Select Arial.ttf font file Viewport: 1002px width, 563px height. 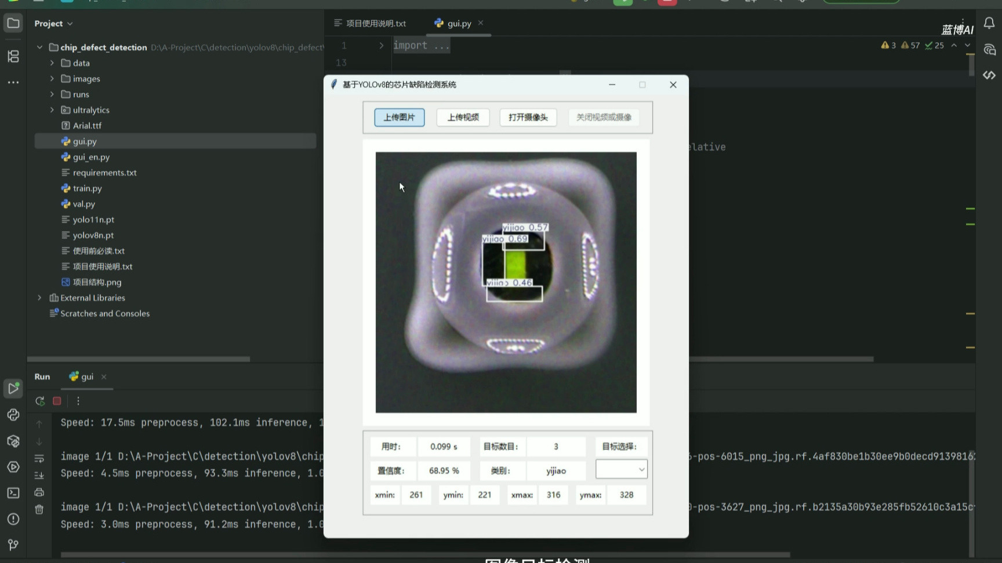tap(87, 126)
